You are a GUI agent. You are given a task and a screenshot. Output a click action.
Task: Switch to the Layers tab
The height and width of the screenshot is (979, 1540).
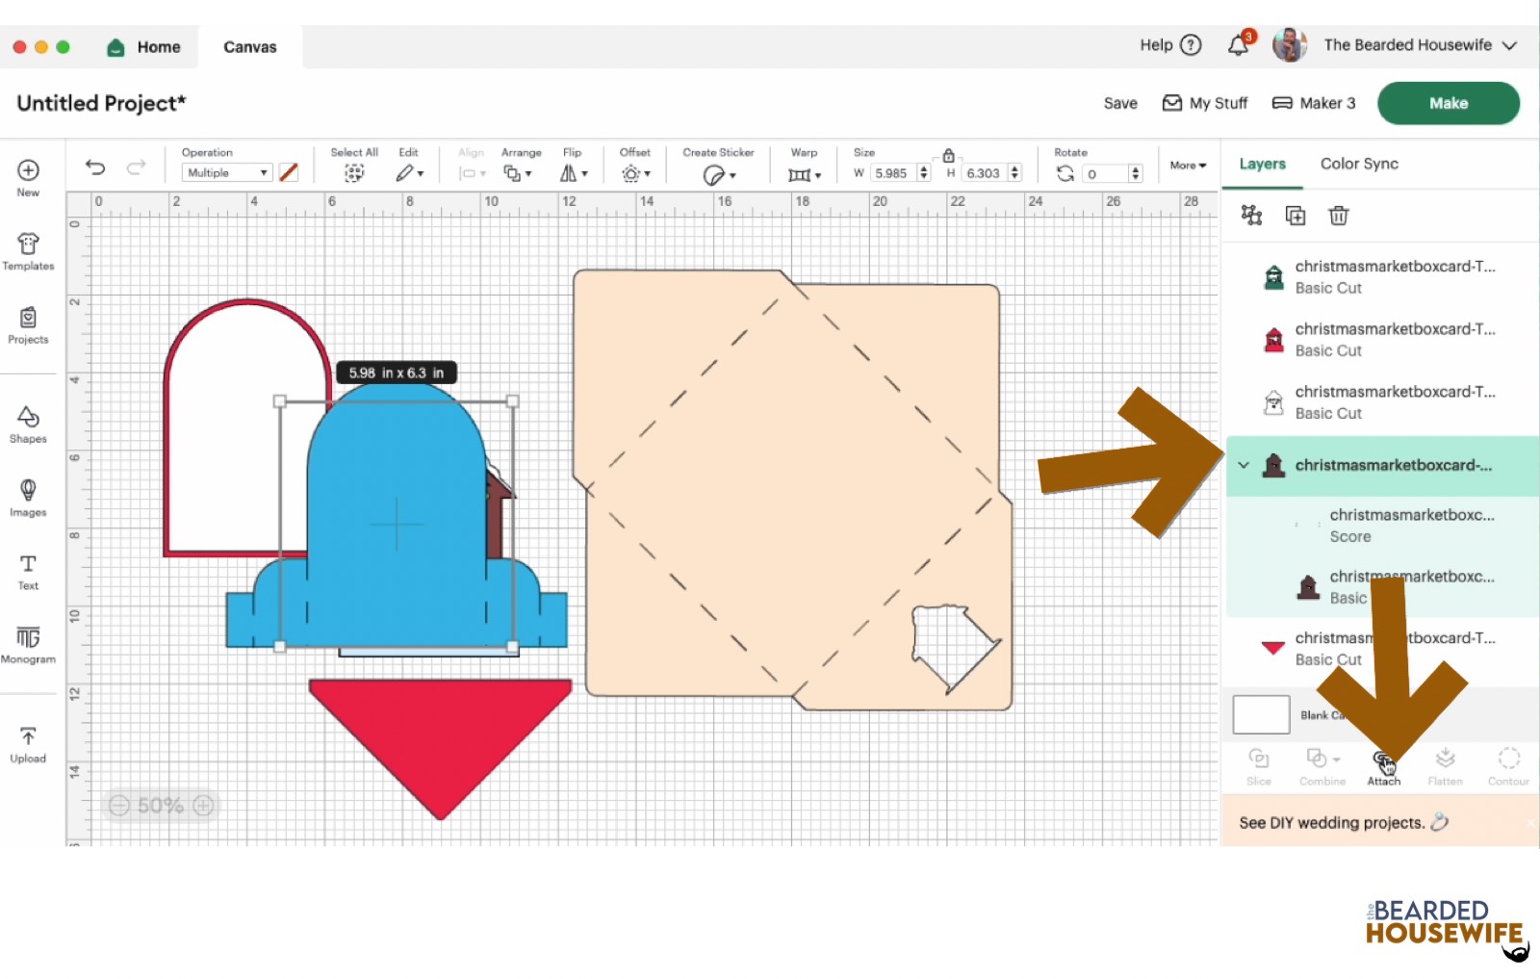point(1262,164)
